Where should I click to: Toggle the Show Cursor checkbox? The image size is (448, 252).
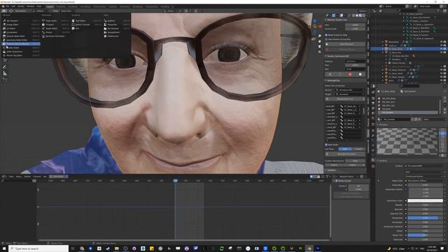pos(337,181)
